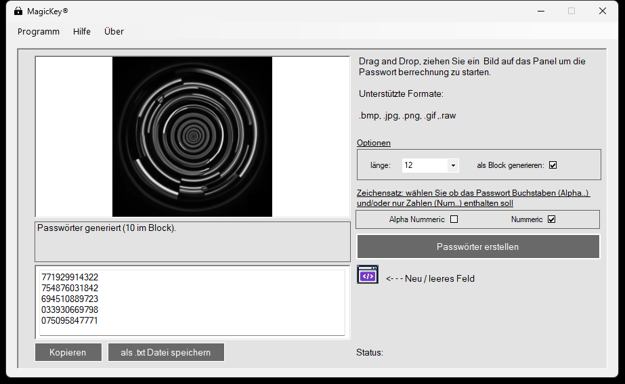Click the Optionen heading

[374, 143]
